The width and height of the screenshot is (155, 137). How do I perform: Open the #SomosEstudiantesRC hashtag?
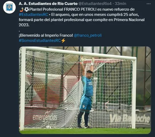(40, 41)
